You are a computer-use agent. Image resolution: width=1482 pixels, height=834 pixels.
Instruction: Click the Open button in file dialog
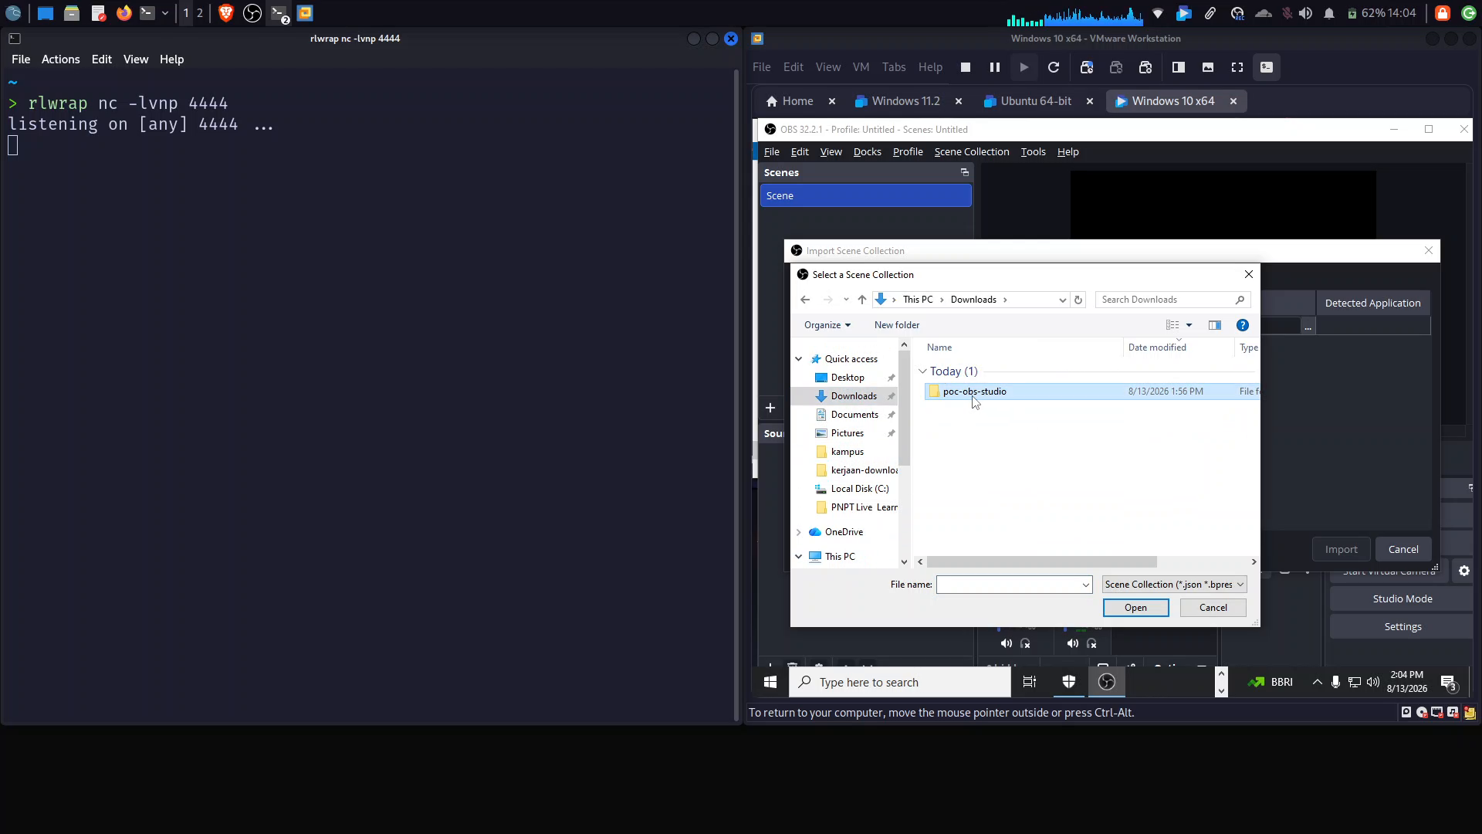point(1135,608)
